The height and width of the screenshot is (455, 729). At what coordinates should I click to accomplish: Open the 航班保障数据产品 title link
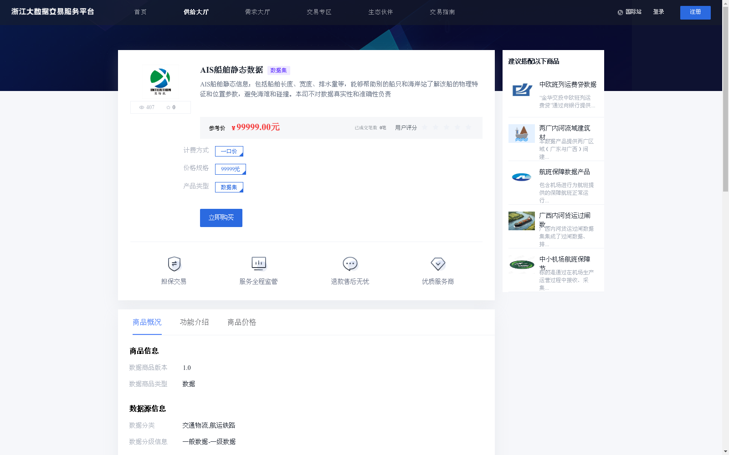pos(565,172)
